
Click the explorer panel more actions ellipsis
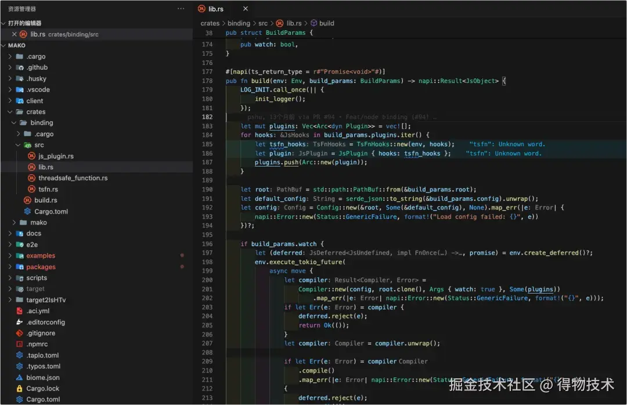pyautogui.click(x=181, y=9)
